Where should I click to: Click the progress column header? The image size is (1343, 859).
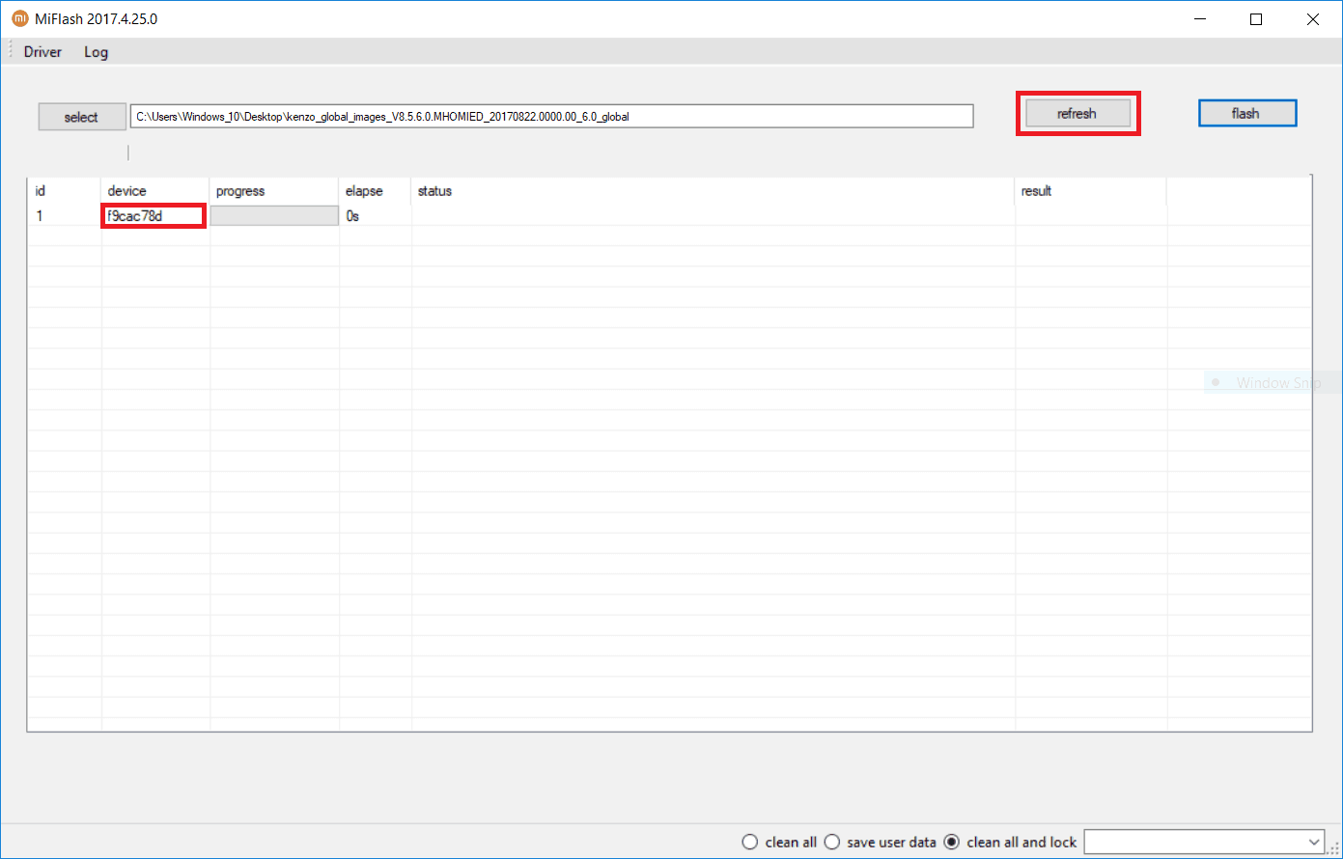pyautogui.click(x=273, y=191)
